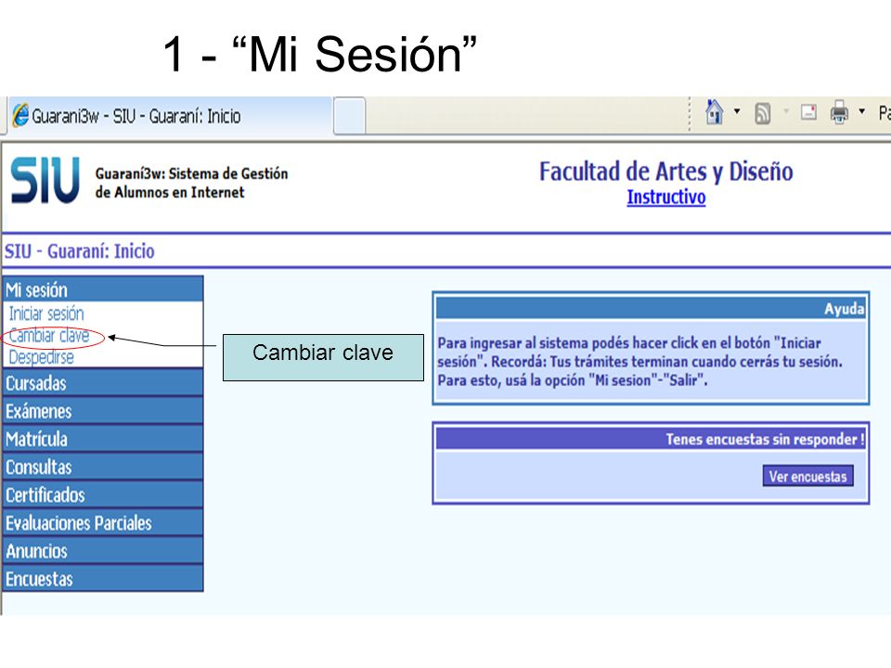The width and height of the screenshot is (891, 668).
Task: Click Facultad de Artes y Diseño heading
Action: click(x=666, y=171)
